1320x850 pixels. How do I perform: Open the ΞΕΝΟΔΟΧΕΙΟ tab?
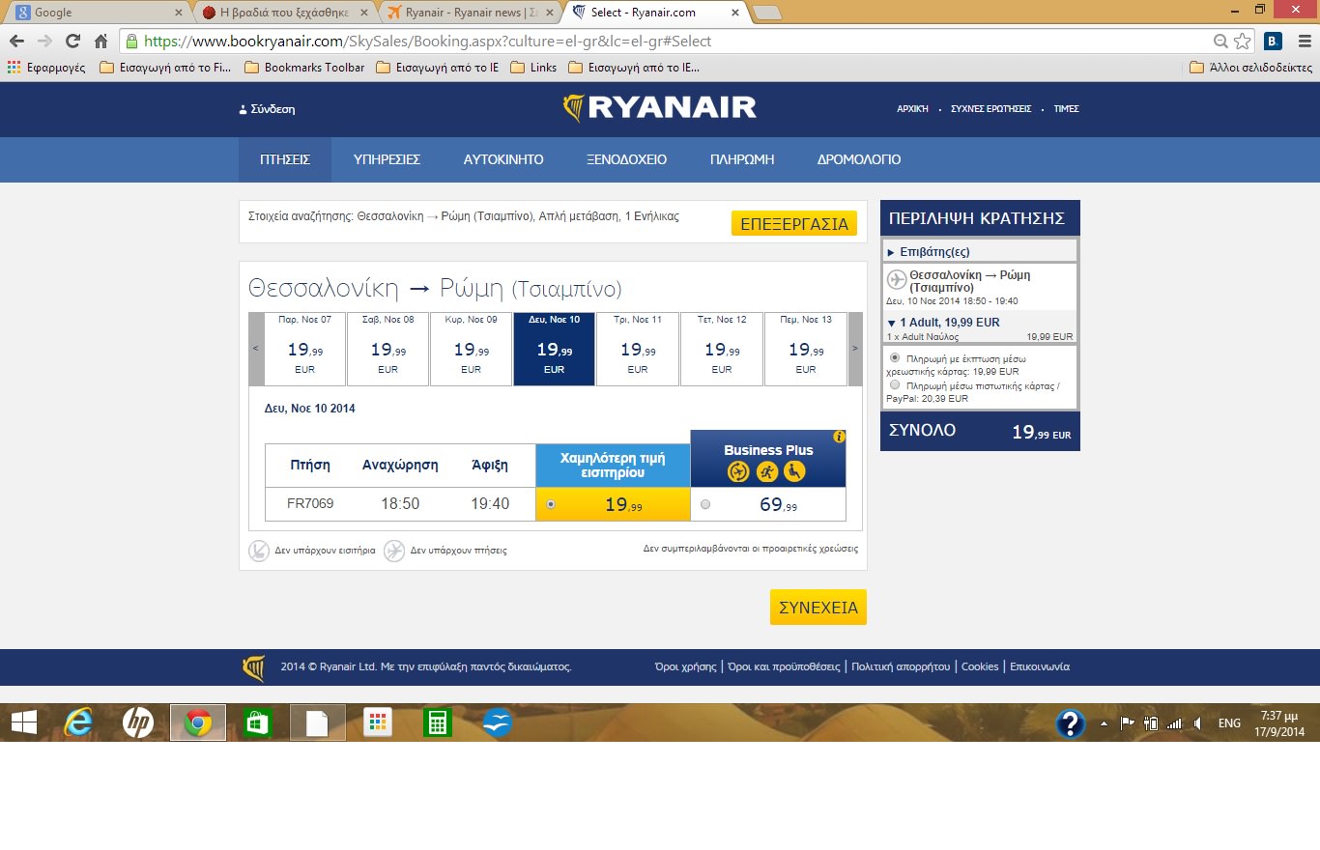point(626,160)
